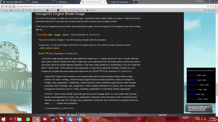Viewport: 218px width, 122px height.
Task: Click the page vertical scrollbar
Action: point(217,89)
